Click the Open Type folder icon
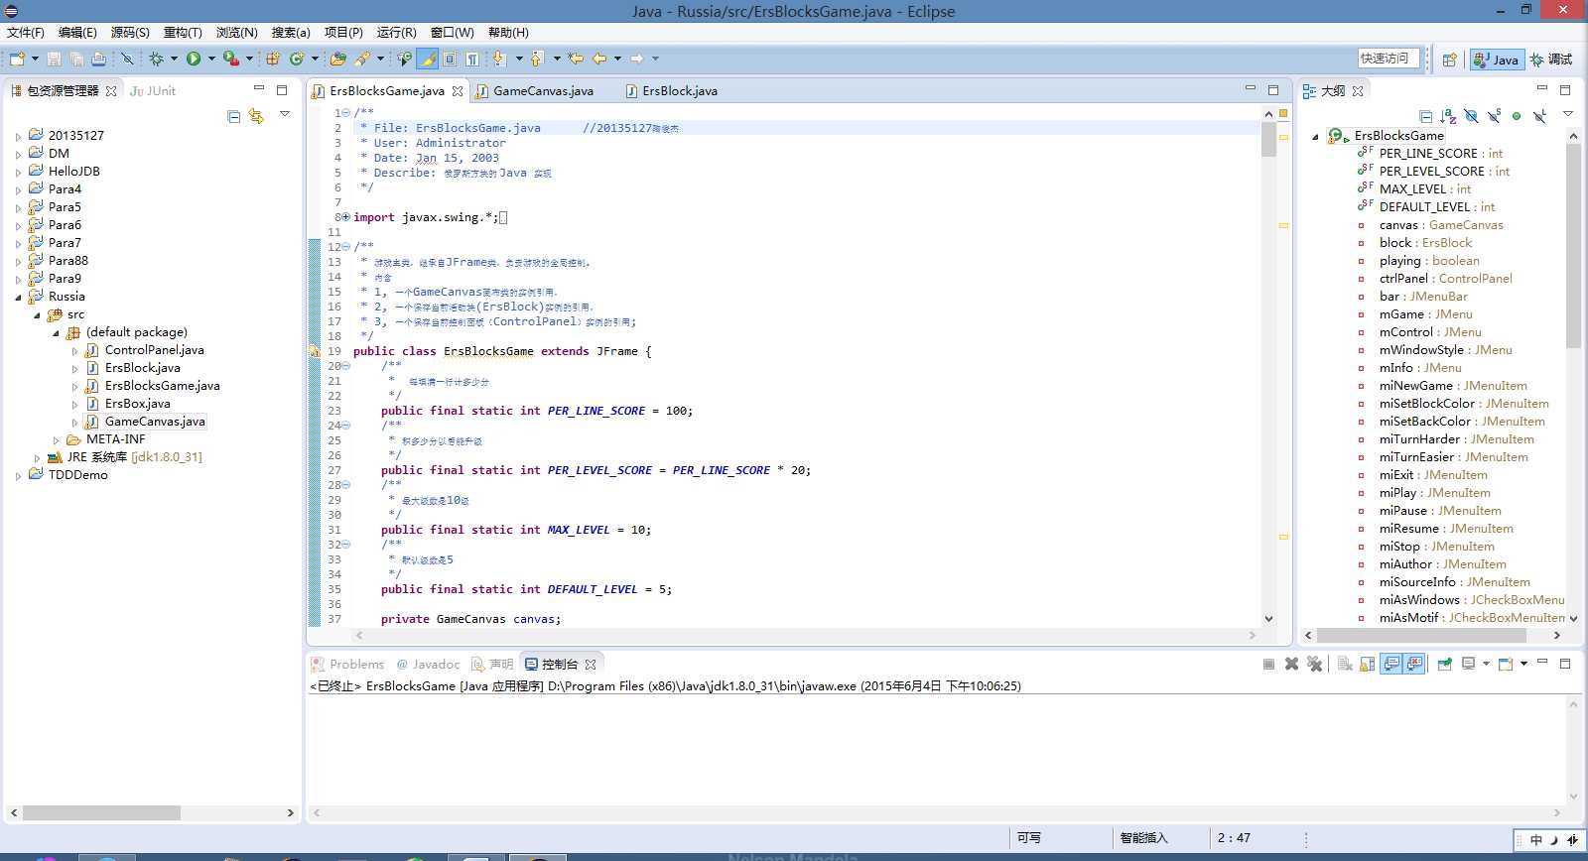1588x861 pixels. pos(338,60)
